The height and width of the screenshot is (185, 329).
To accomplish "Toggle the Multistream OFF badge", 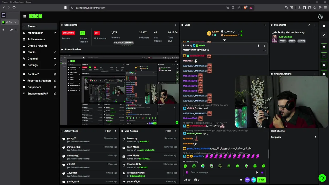I will (x=97, y=33).
